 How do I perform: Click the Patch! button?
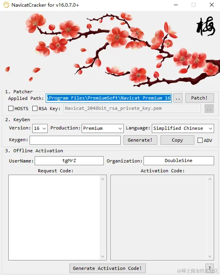(199, 98)
